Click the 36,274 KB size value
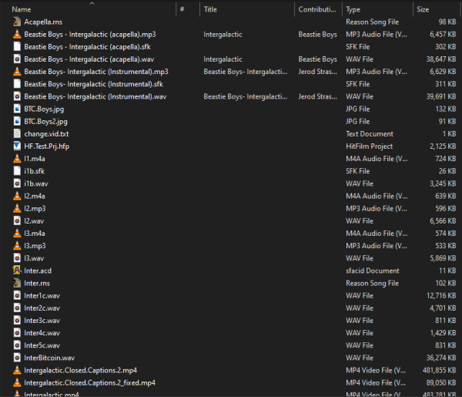The height and width of the screenshot is (397, 462). 441,358
